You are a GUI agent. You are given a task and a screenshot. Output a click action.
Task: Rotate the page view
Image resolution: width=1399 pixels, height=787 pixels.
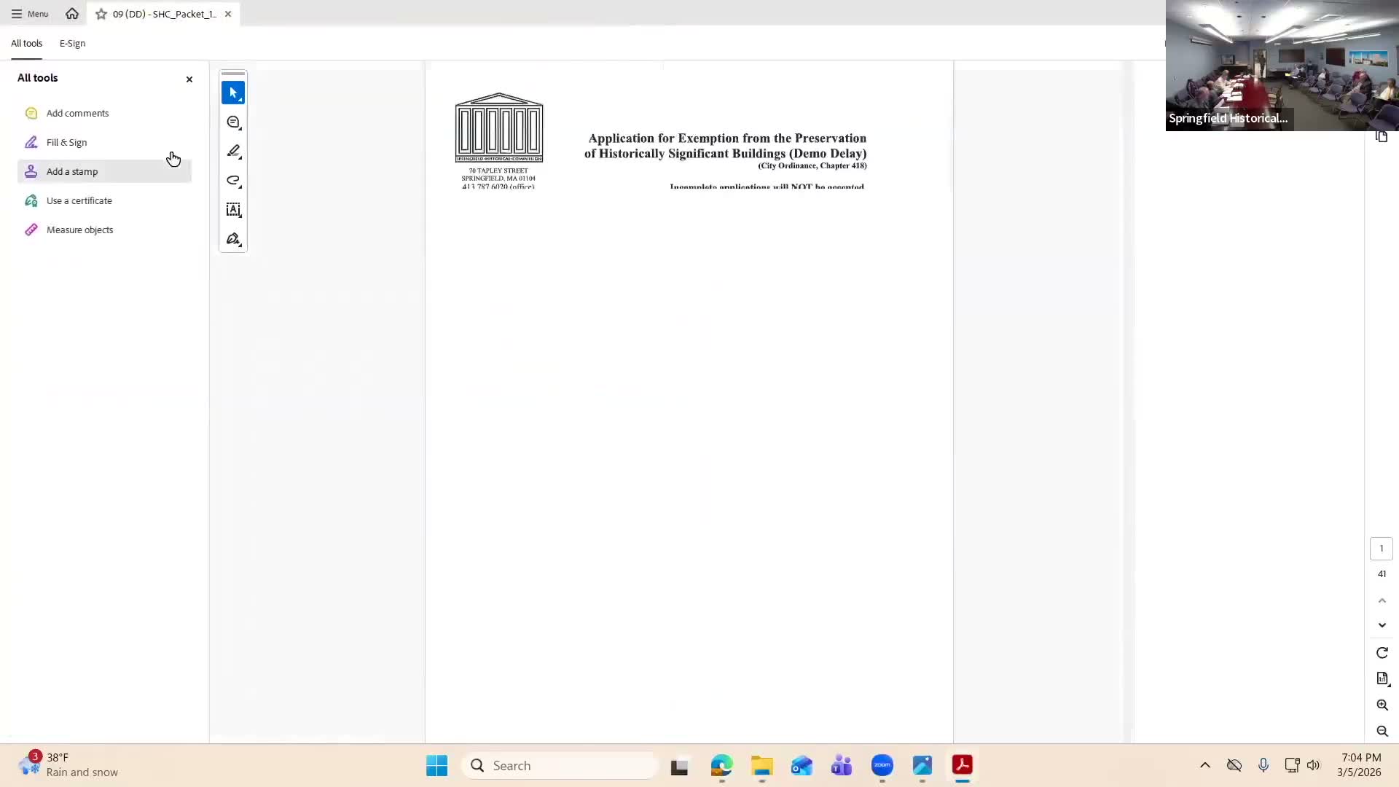tap(1382, 653)
